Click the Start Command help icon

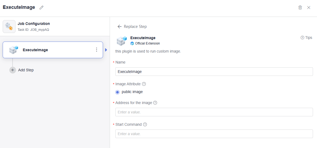pyautogui.click(x=145, y=124)
